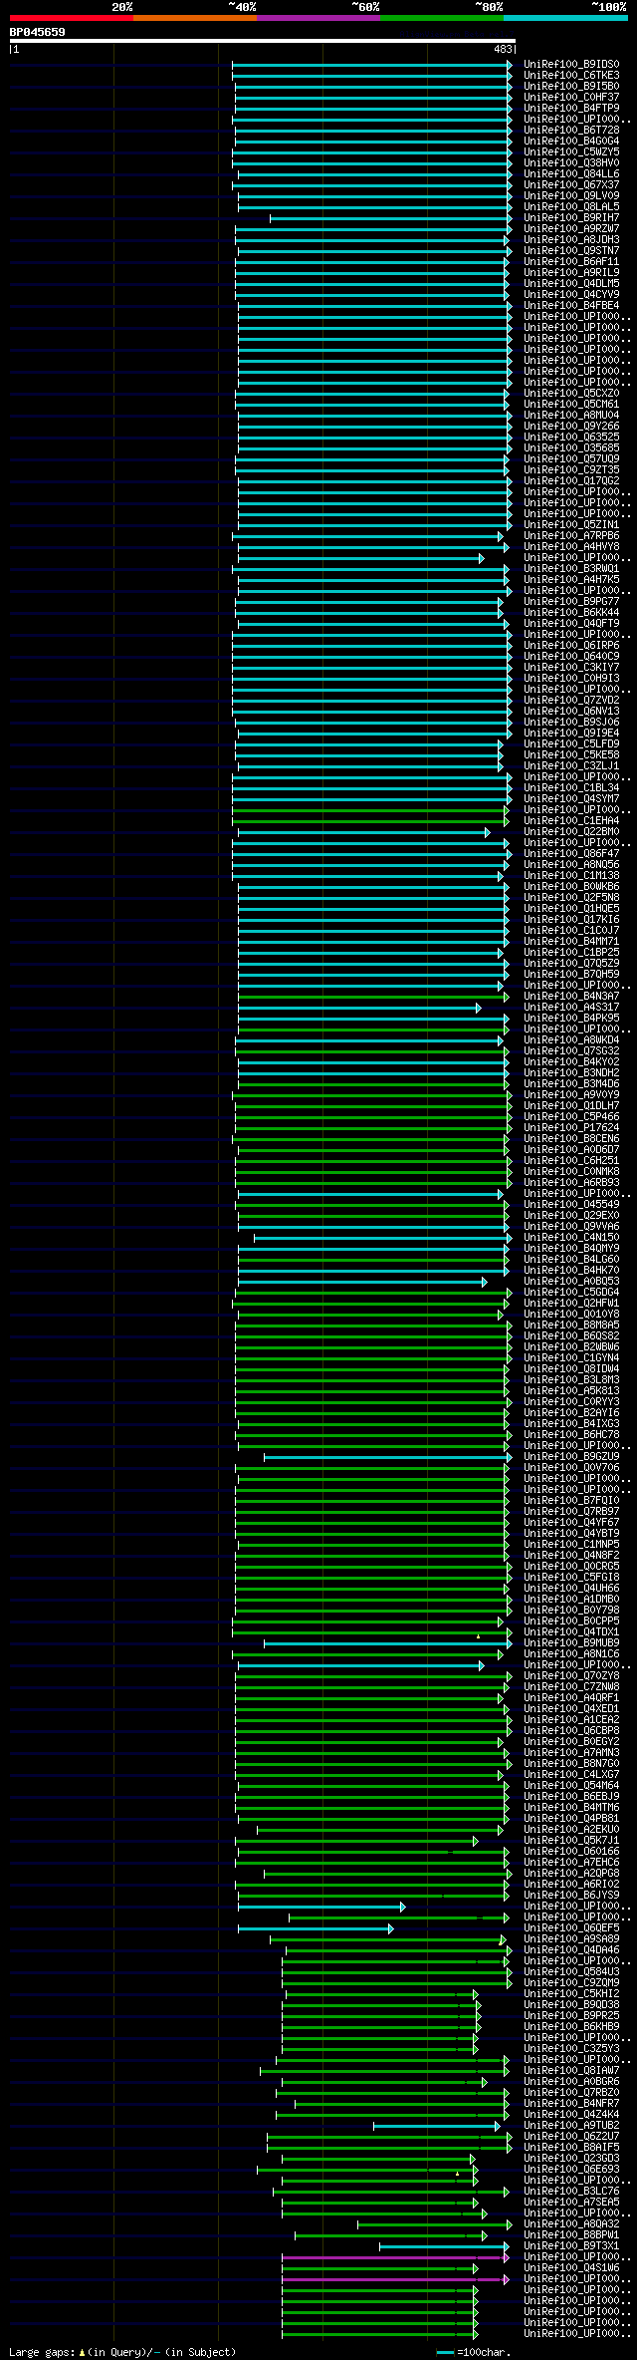Click UniRef100_A4S317 label
637x2360 pixels.
click(x=571, y=1007)
